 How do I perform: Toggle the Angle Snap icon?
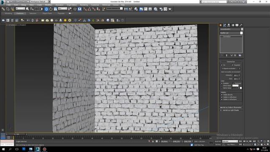[x=89, y=9]
